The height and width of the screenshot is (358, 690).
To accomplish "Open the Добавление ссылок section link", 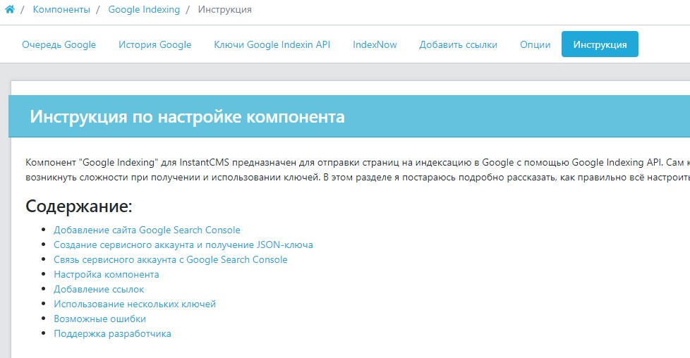I will 99,290.
